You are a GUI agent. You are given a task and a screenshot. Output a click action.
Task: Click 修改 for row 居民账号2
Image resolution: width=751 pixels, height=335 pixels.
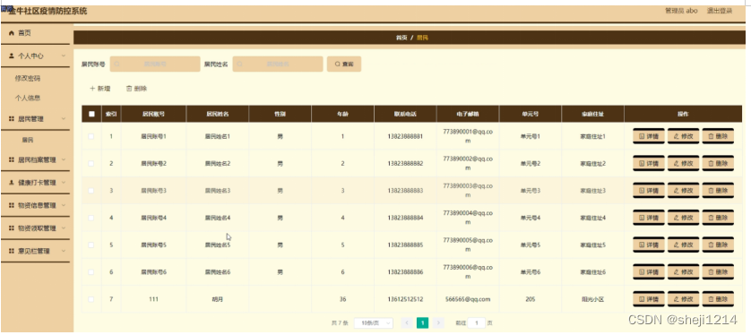pyautogui.click(x=684, y=163)
